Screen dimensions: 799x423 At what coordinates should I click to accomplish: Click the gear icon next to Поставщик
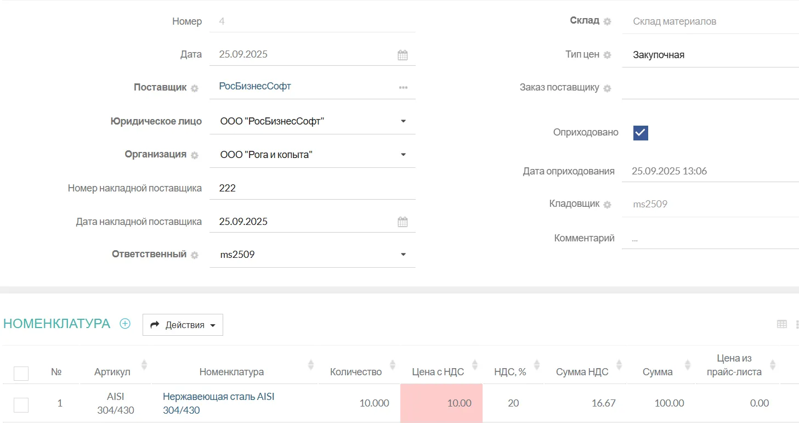195,88
